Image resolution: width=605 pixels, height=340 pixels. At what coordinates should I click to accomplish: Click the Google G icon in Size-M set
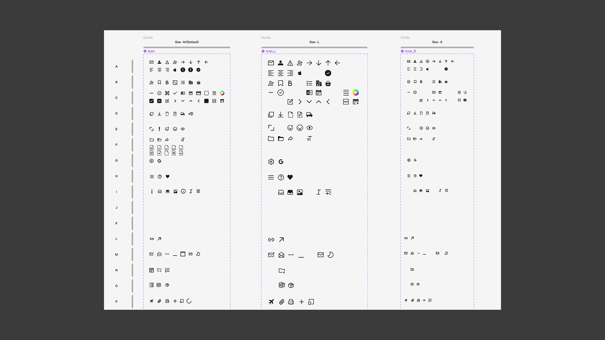[159, 161]
